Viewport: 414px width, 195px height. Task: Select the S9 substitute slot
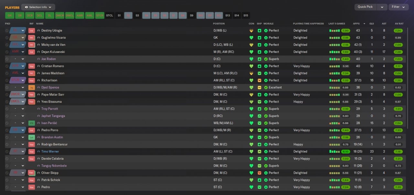tap(191, 15)
